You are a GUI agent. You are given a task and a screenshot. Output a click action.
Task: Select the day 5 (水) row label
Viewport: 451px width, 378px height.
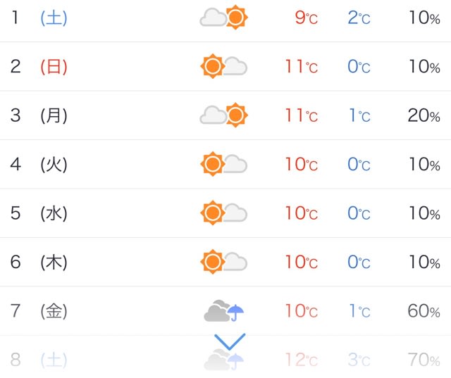pyautogui.click(x=39, y=213)
